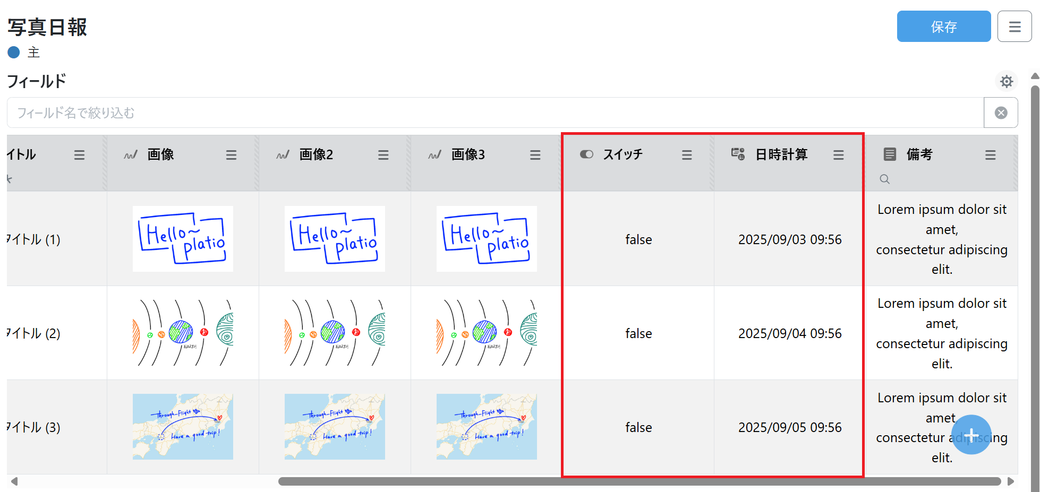The image size is (1040, 492).
Task: Click the blue 保存 save button
Action: (943, 27)
